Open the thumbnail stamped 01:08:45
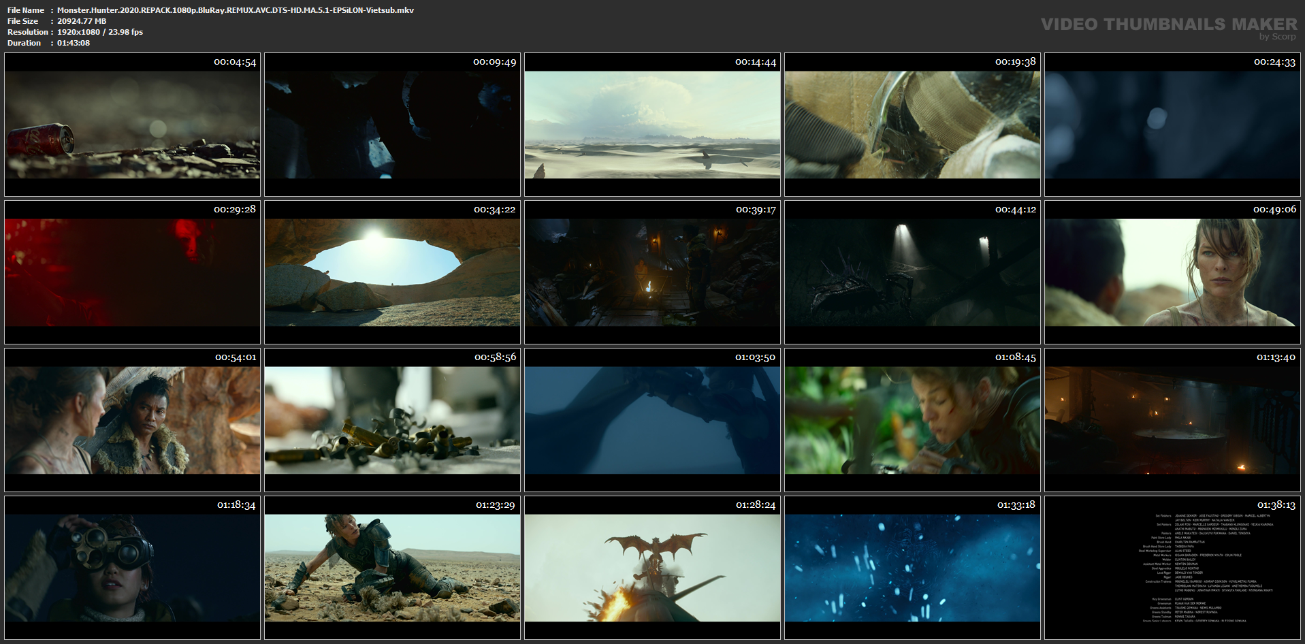The image size is (1305, 644). coord(912,420)
